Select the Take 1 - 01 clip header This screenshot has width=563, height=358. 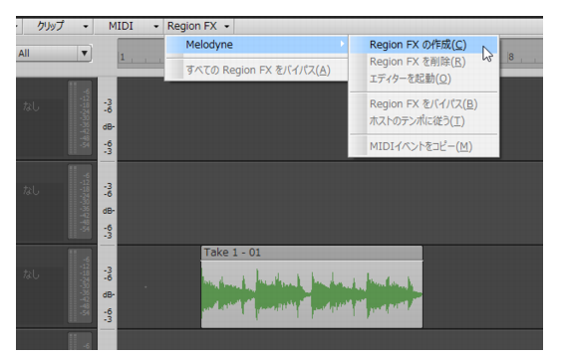pyautogui.click(x=312, y=253)
